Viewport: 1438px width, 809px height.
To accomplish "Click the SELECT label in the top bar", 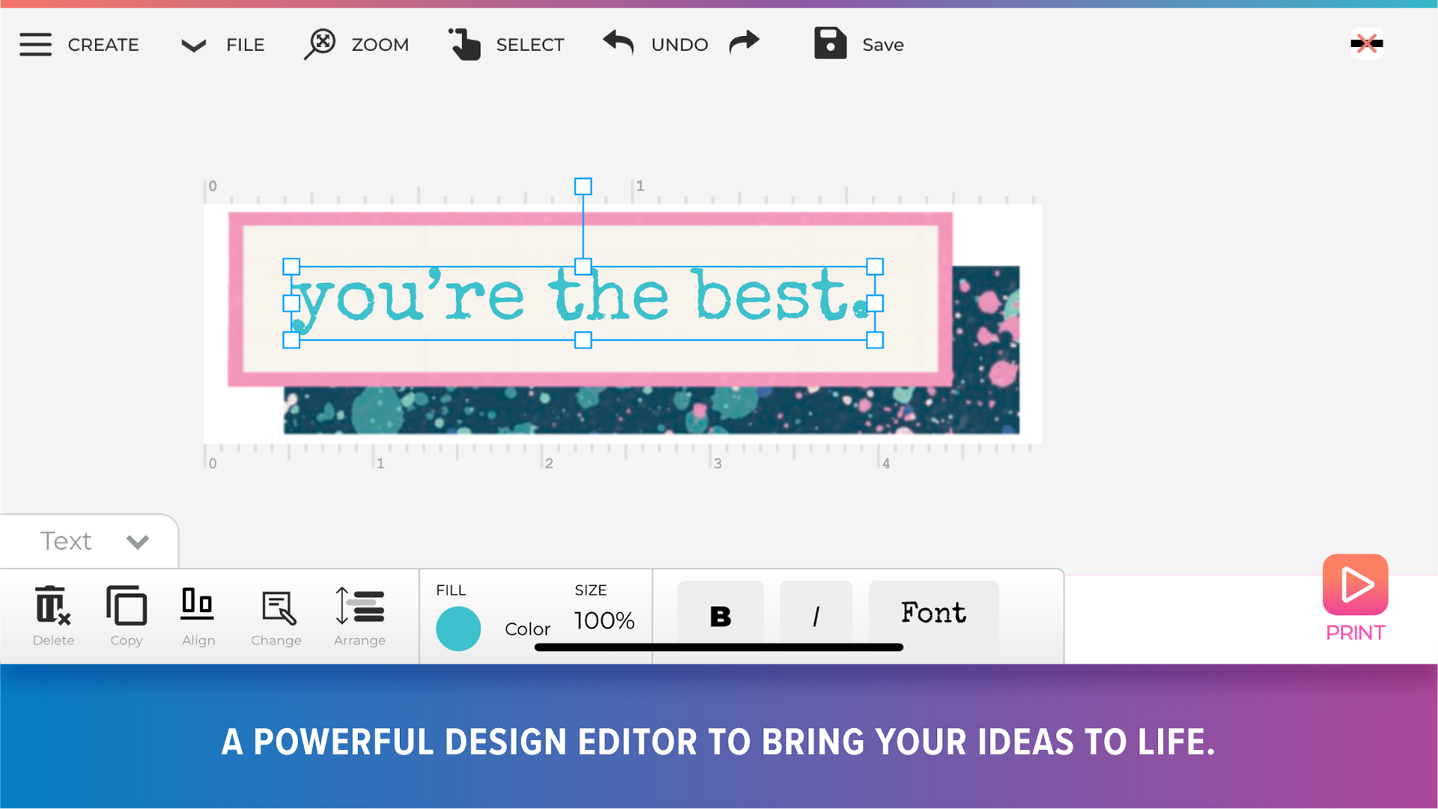I will [530, 45].
